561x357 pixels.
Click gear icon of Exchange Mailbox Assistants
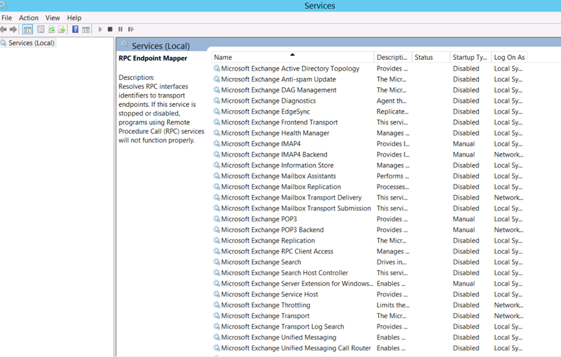(x=217, y=175)
